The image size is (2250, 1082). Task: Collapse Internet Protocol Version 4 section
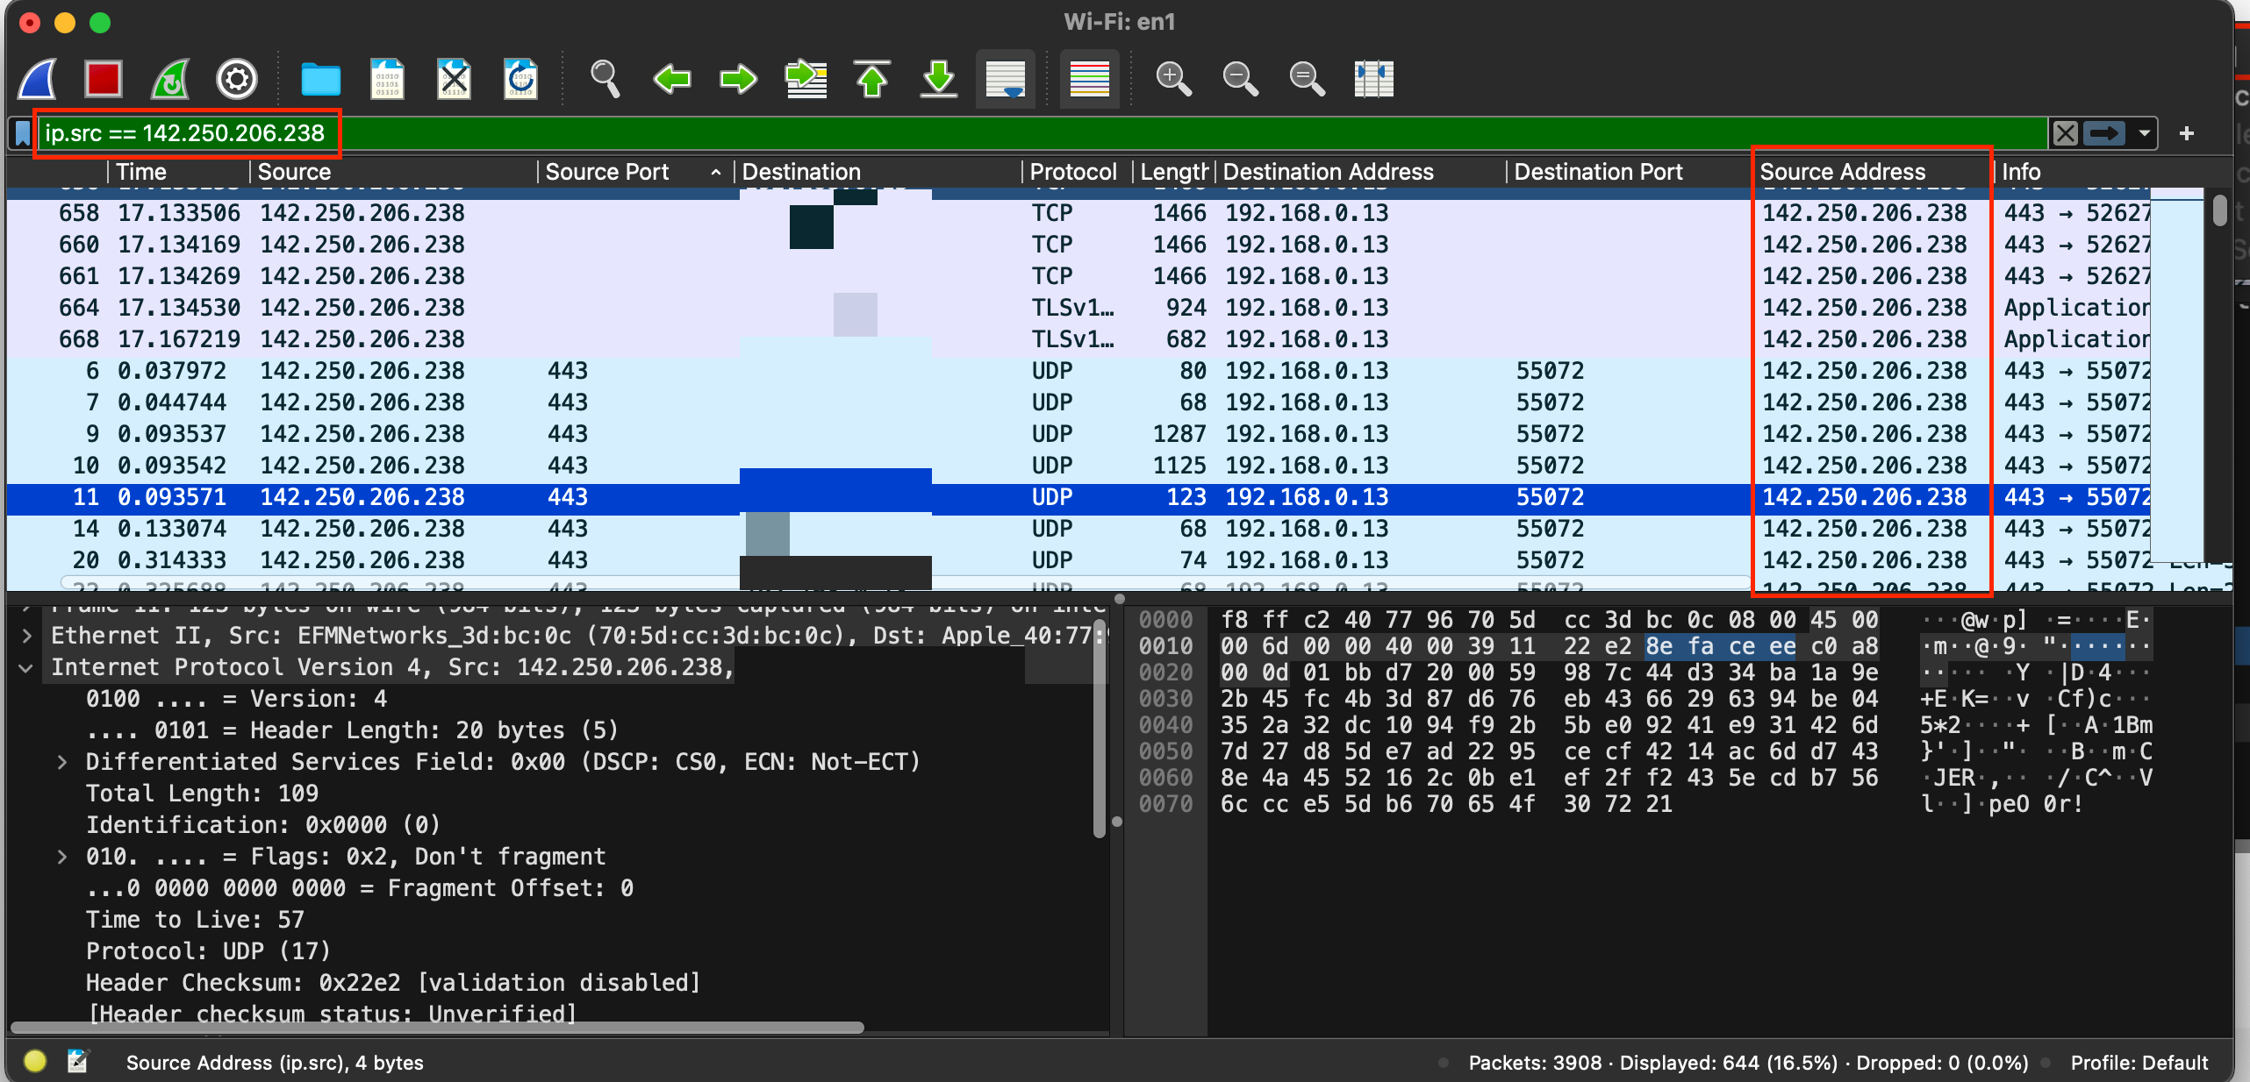point(26,667)
